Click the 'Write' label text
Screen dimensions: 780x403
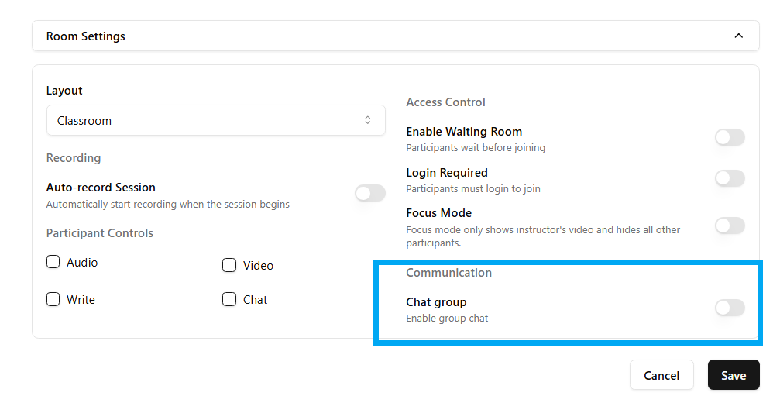pos(81,300)
